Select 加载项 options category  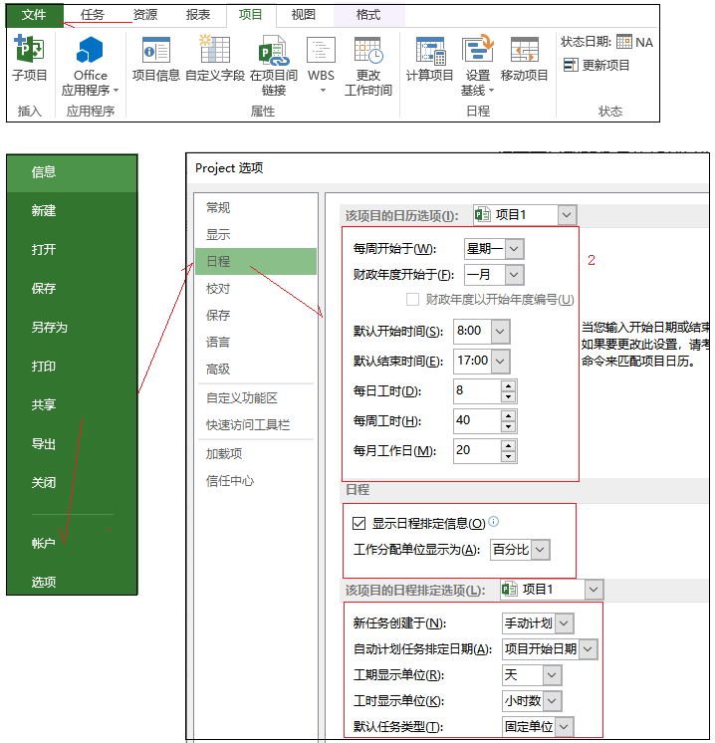pos(256,454)
